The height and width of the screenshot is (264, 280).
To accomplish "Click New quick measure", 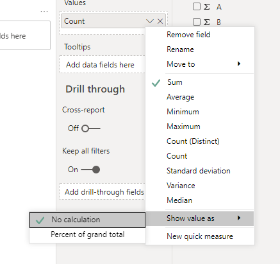I will tap(200, 236).
